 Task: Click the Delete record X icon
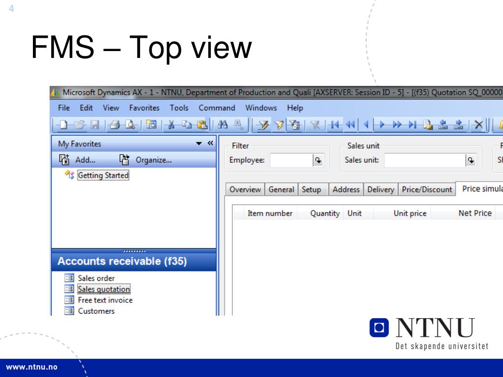click(478, 124)
